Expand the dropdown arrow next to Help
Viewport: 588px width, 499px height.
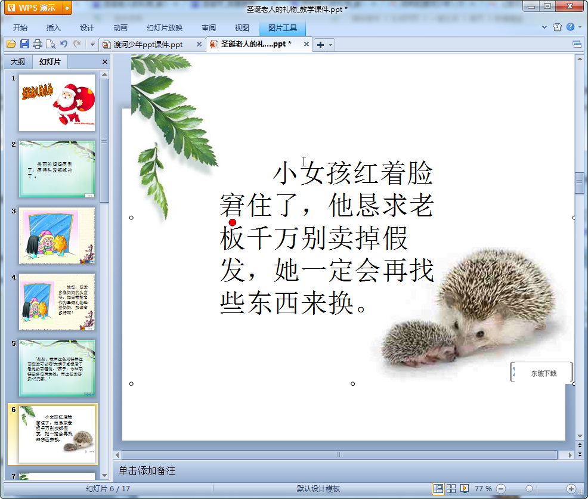point(580,27)
